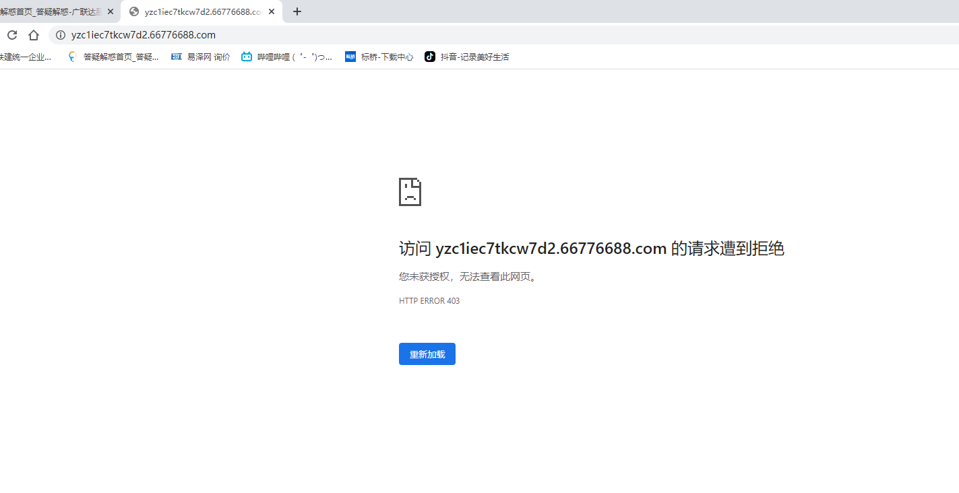Screen dimensions: 959x493
Task: Click the sad page error icon
Action: 410,192
